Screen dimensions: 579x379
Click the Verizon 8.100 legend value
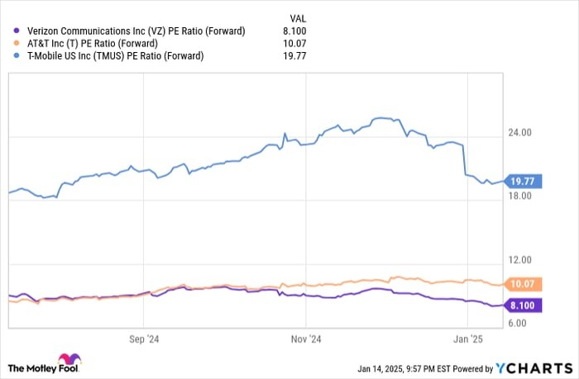pyautogui.click(x=294, y=31)
